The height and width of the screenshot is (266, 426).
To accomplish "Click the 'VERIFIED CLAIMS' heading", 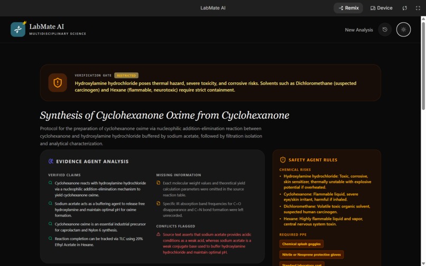I will pyautogui.click(x=64, y=175).
